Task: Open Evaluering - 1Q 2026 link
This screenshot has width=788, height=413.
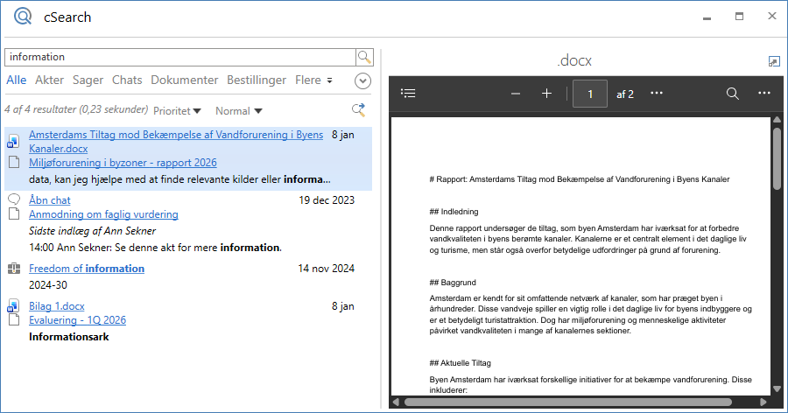Action: click(77, 320)
